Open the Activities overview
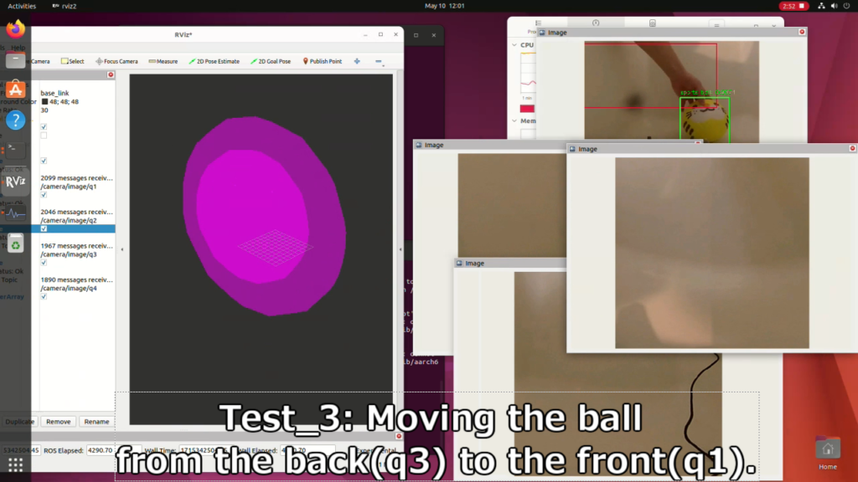The image size is (858, 482). click(22, 6)
